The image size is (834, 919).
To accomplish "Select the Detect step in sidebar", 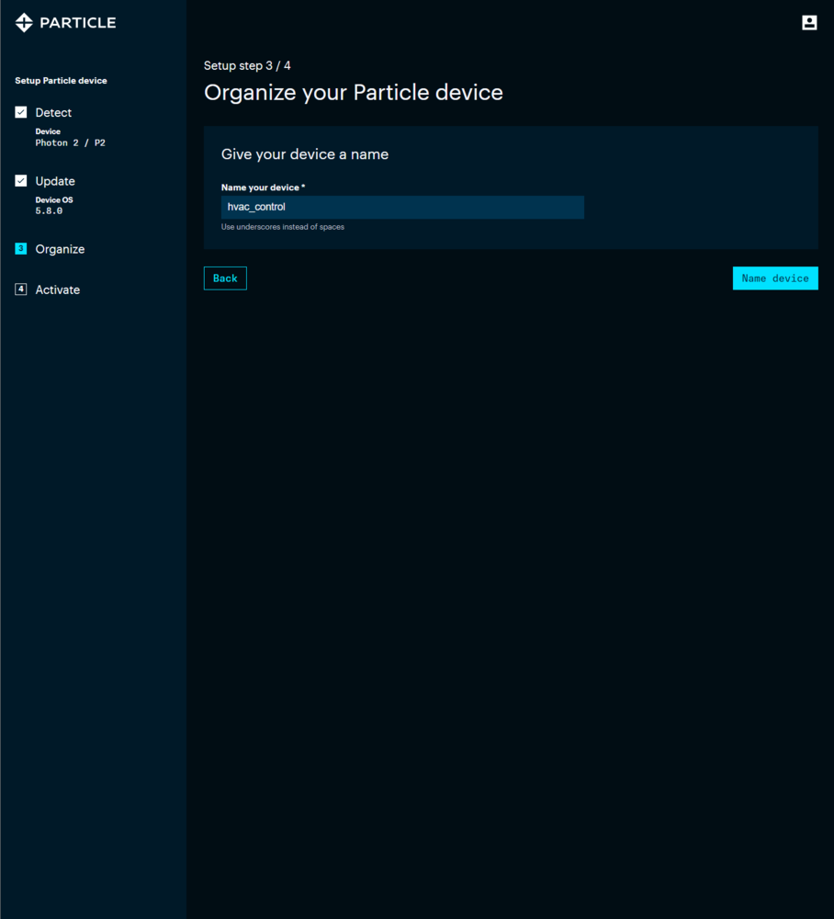I will click(53, 112).
